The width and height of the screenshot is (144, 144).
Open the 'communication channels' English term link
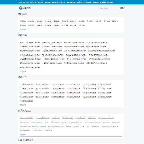tap(92, 122)
